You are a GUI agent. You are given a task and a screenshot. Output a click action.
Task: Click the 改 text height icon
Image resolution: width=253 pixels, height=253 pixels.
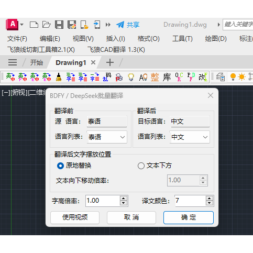click(x=203, y=77)
